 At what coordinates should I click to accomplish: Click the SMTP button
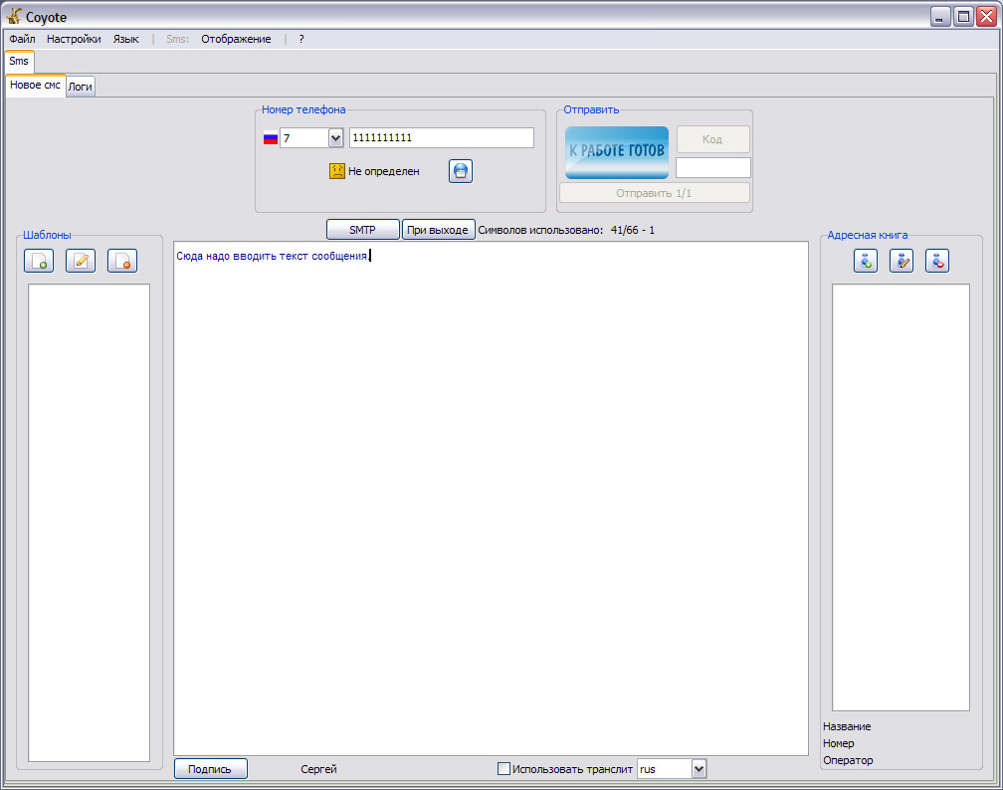(362, 230)
